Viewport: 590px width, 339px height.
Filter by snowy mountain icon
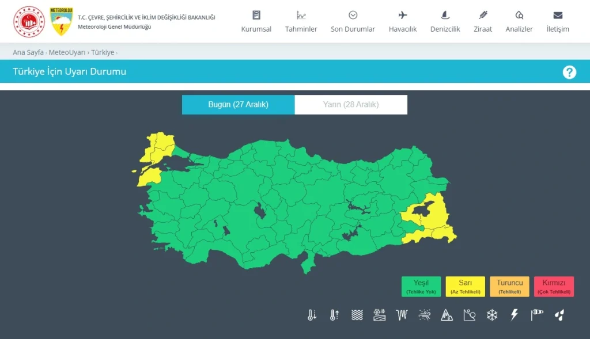[447, 315]
